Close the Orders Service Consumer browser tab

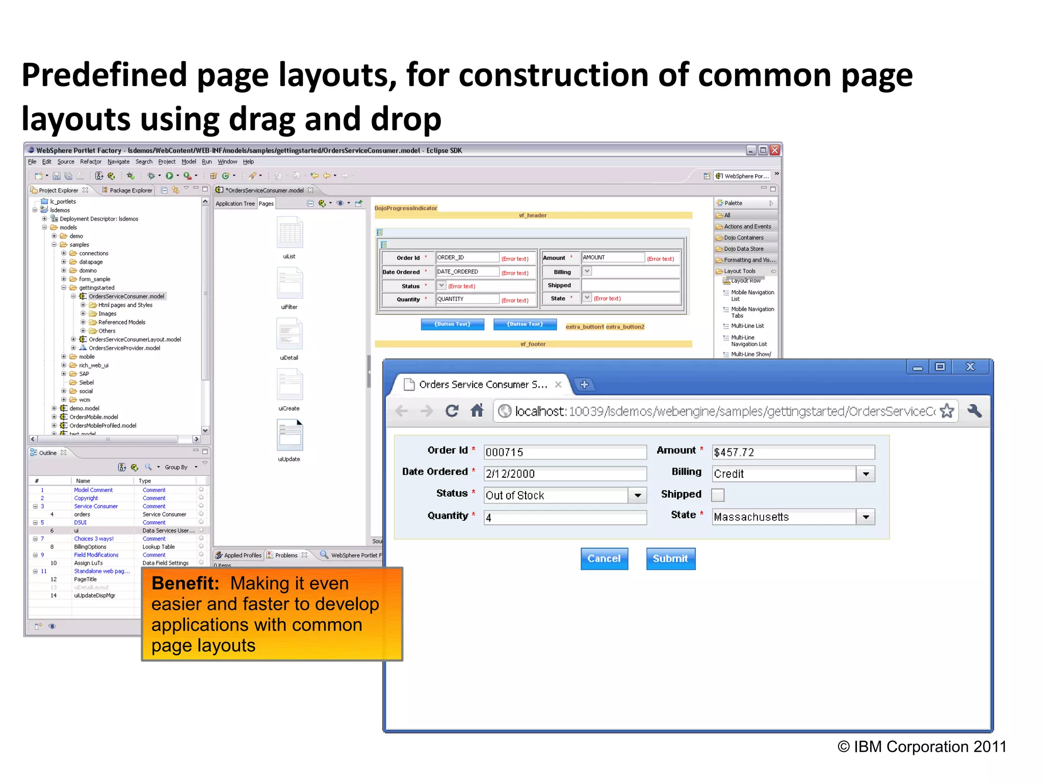(x=558, y=385)
